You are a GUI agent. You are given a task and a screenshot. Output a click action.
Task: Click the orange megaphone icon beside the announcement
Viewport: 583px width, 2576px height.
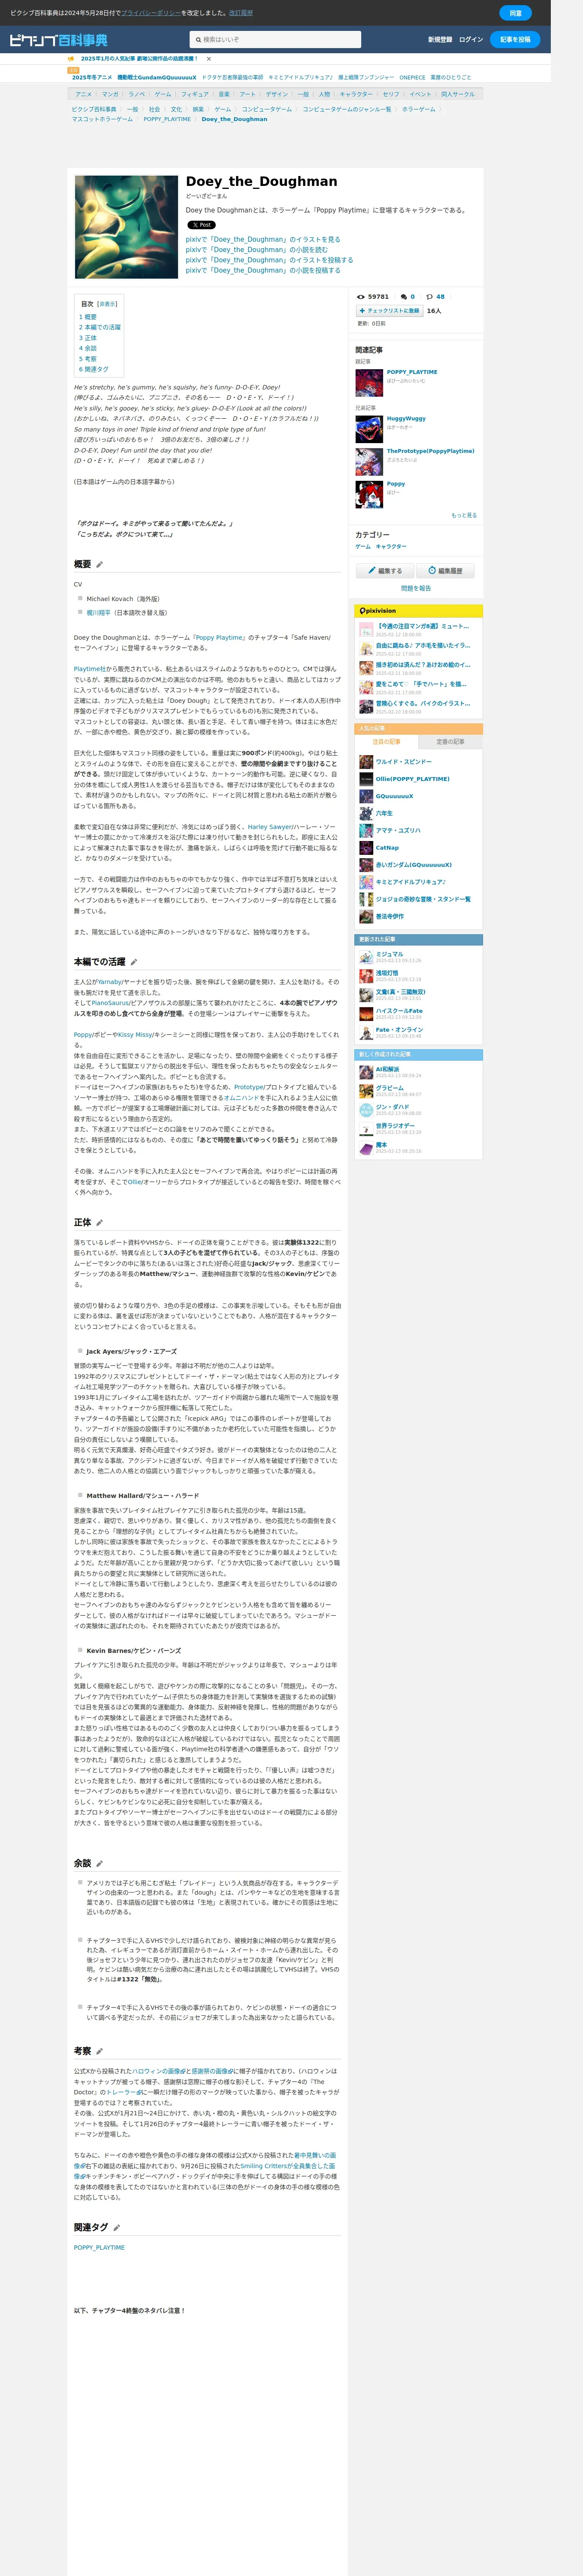pos(71,59)
